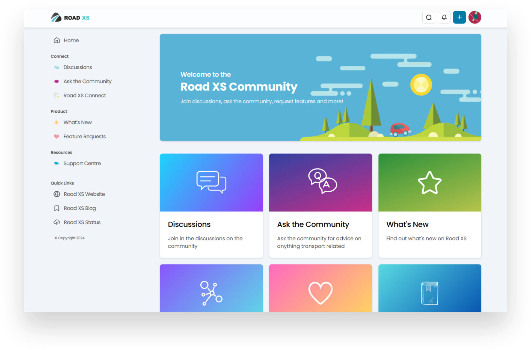Open the What's New card with the star
Image resolution: width=531 pixels, height=350 pixels.
click(x=430, y=205)
